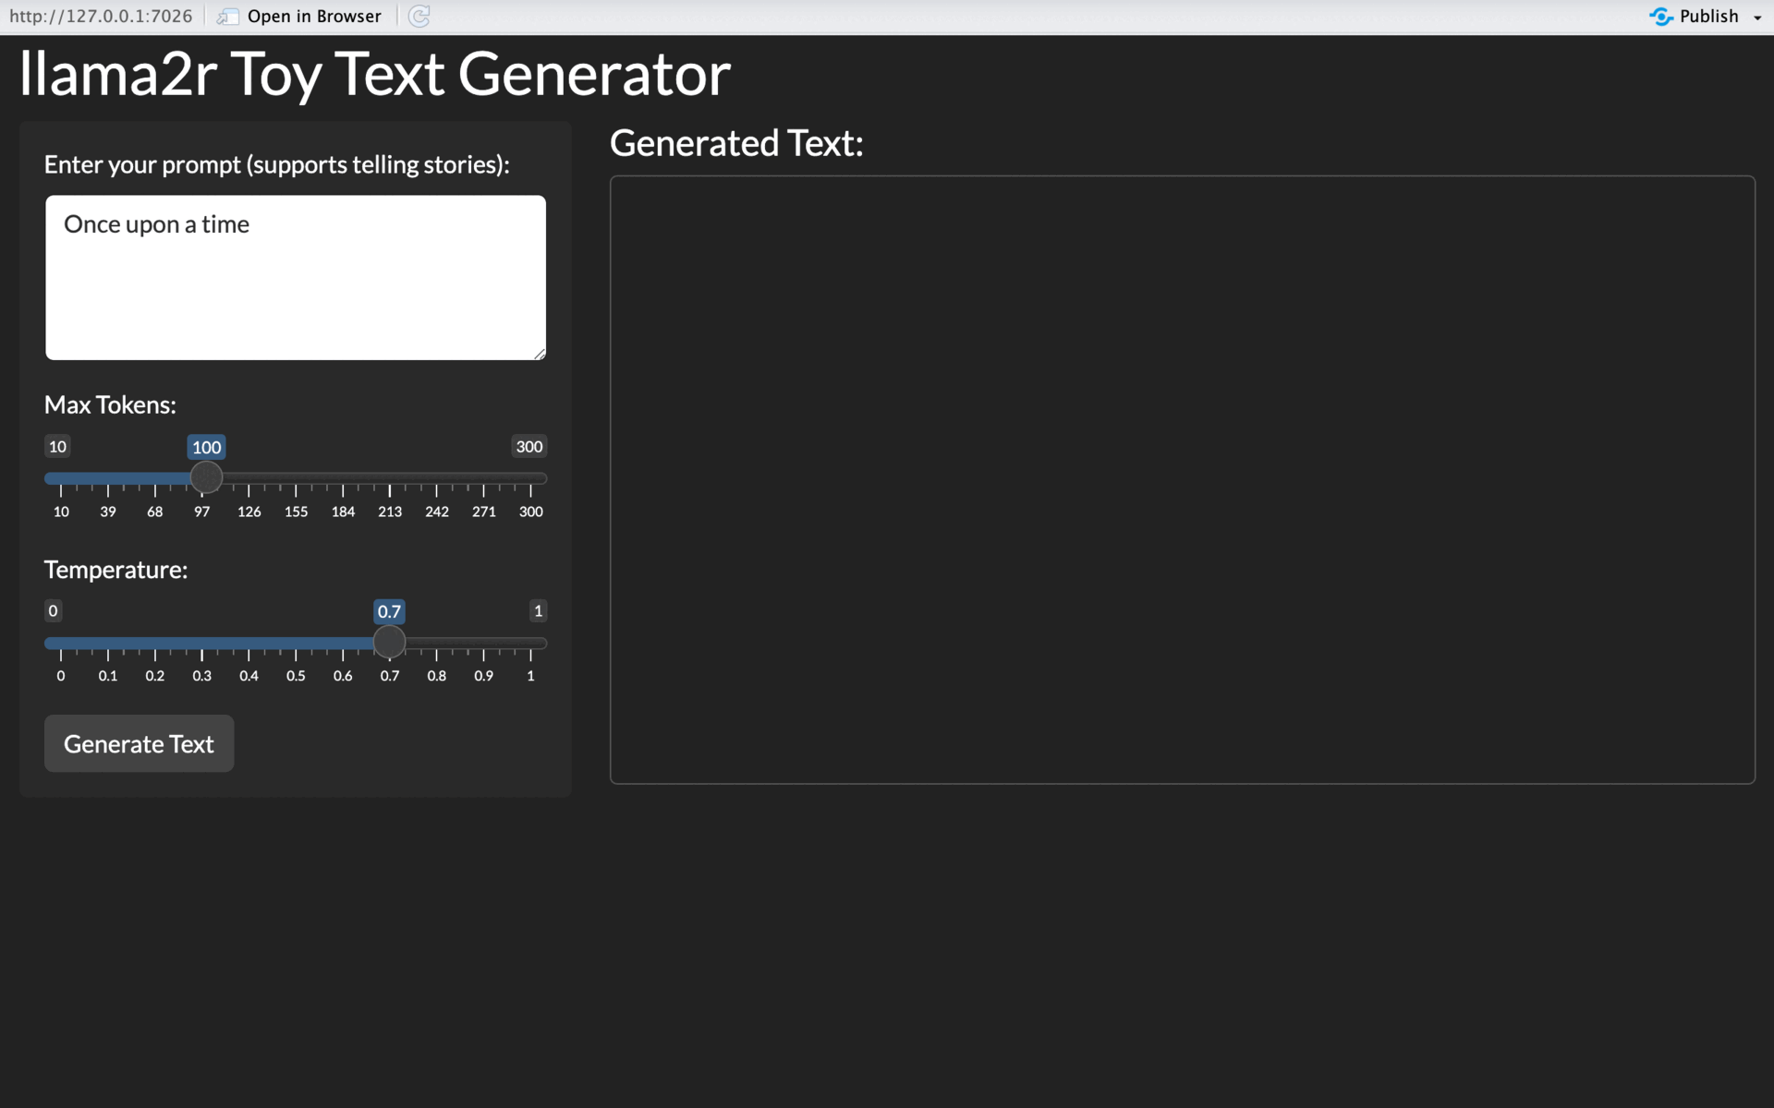Click the Open in Browser link
This screenshot has width=1774, height=1108.
[313, 17]
